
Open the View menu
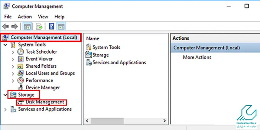(x=43, y=17)
